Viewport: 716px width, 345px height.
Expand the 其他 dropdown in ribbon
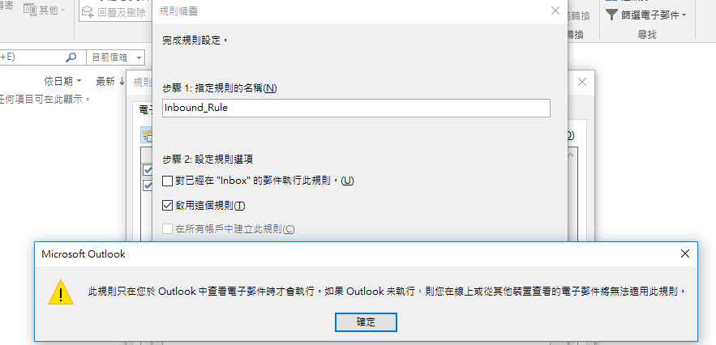click(62, 10)
